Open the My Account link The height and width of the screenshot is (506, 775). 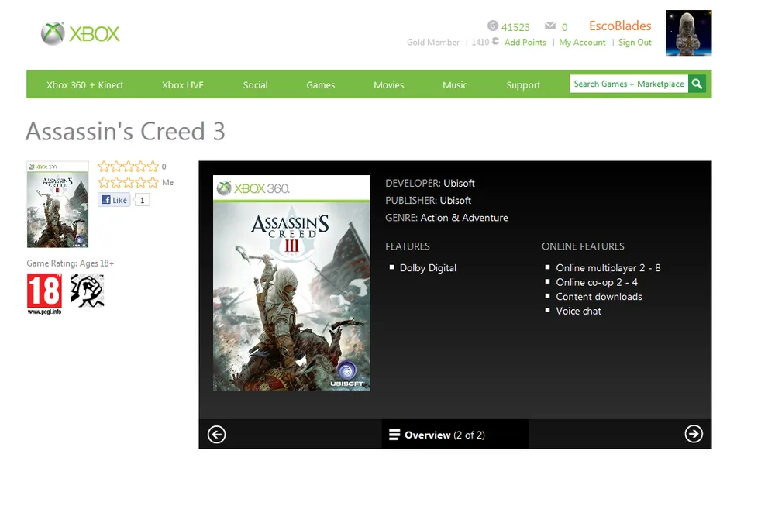click(582, 43)
